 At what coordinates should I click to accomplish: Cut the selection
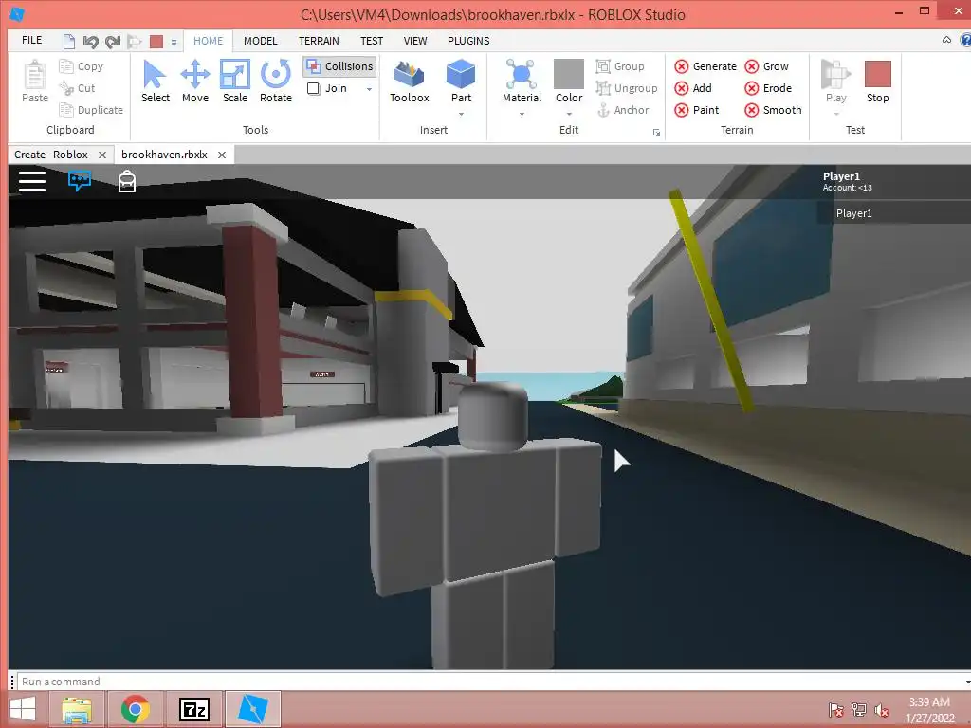pos(78,88)
